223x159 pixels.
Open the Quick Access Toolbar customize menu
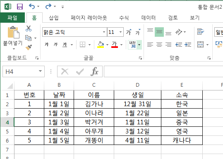pos(62,7)
